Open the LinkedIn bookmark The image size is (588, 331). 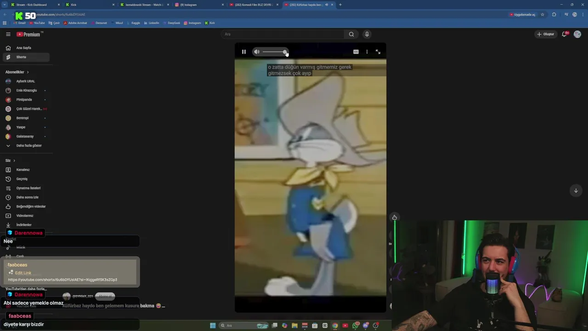pos(152,23)
